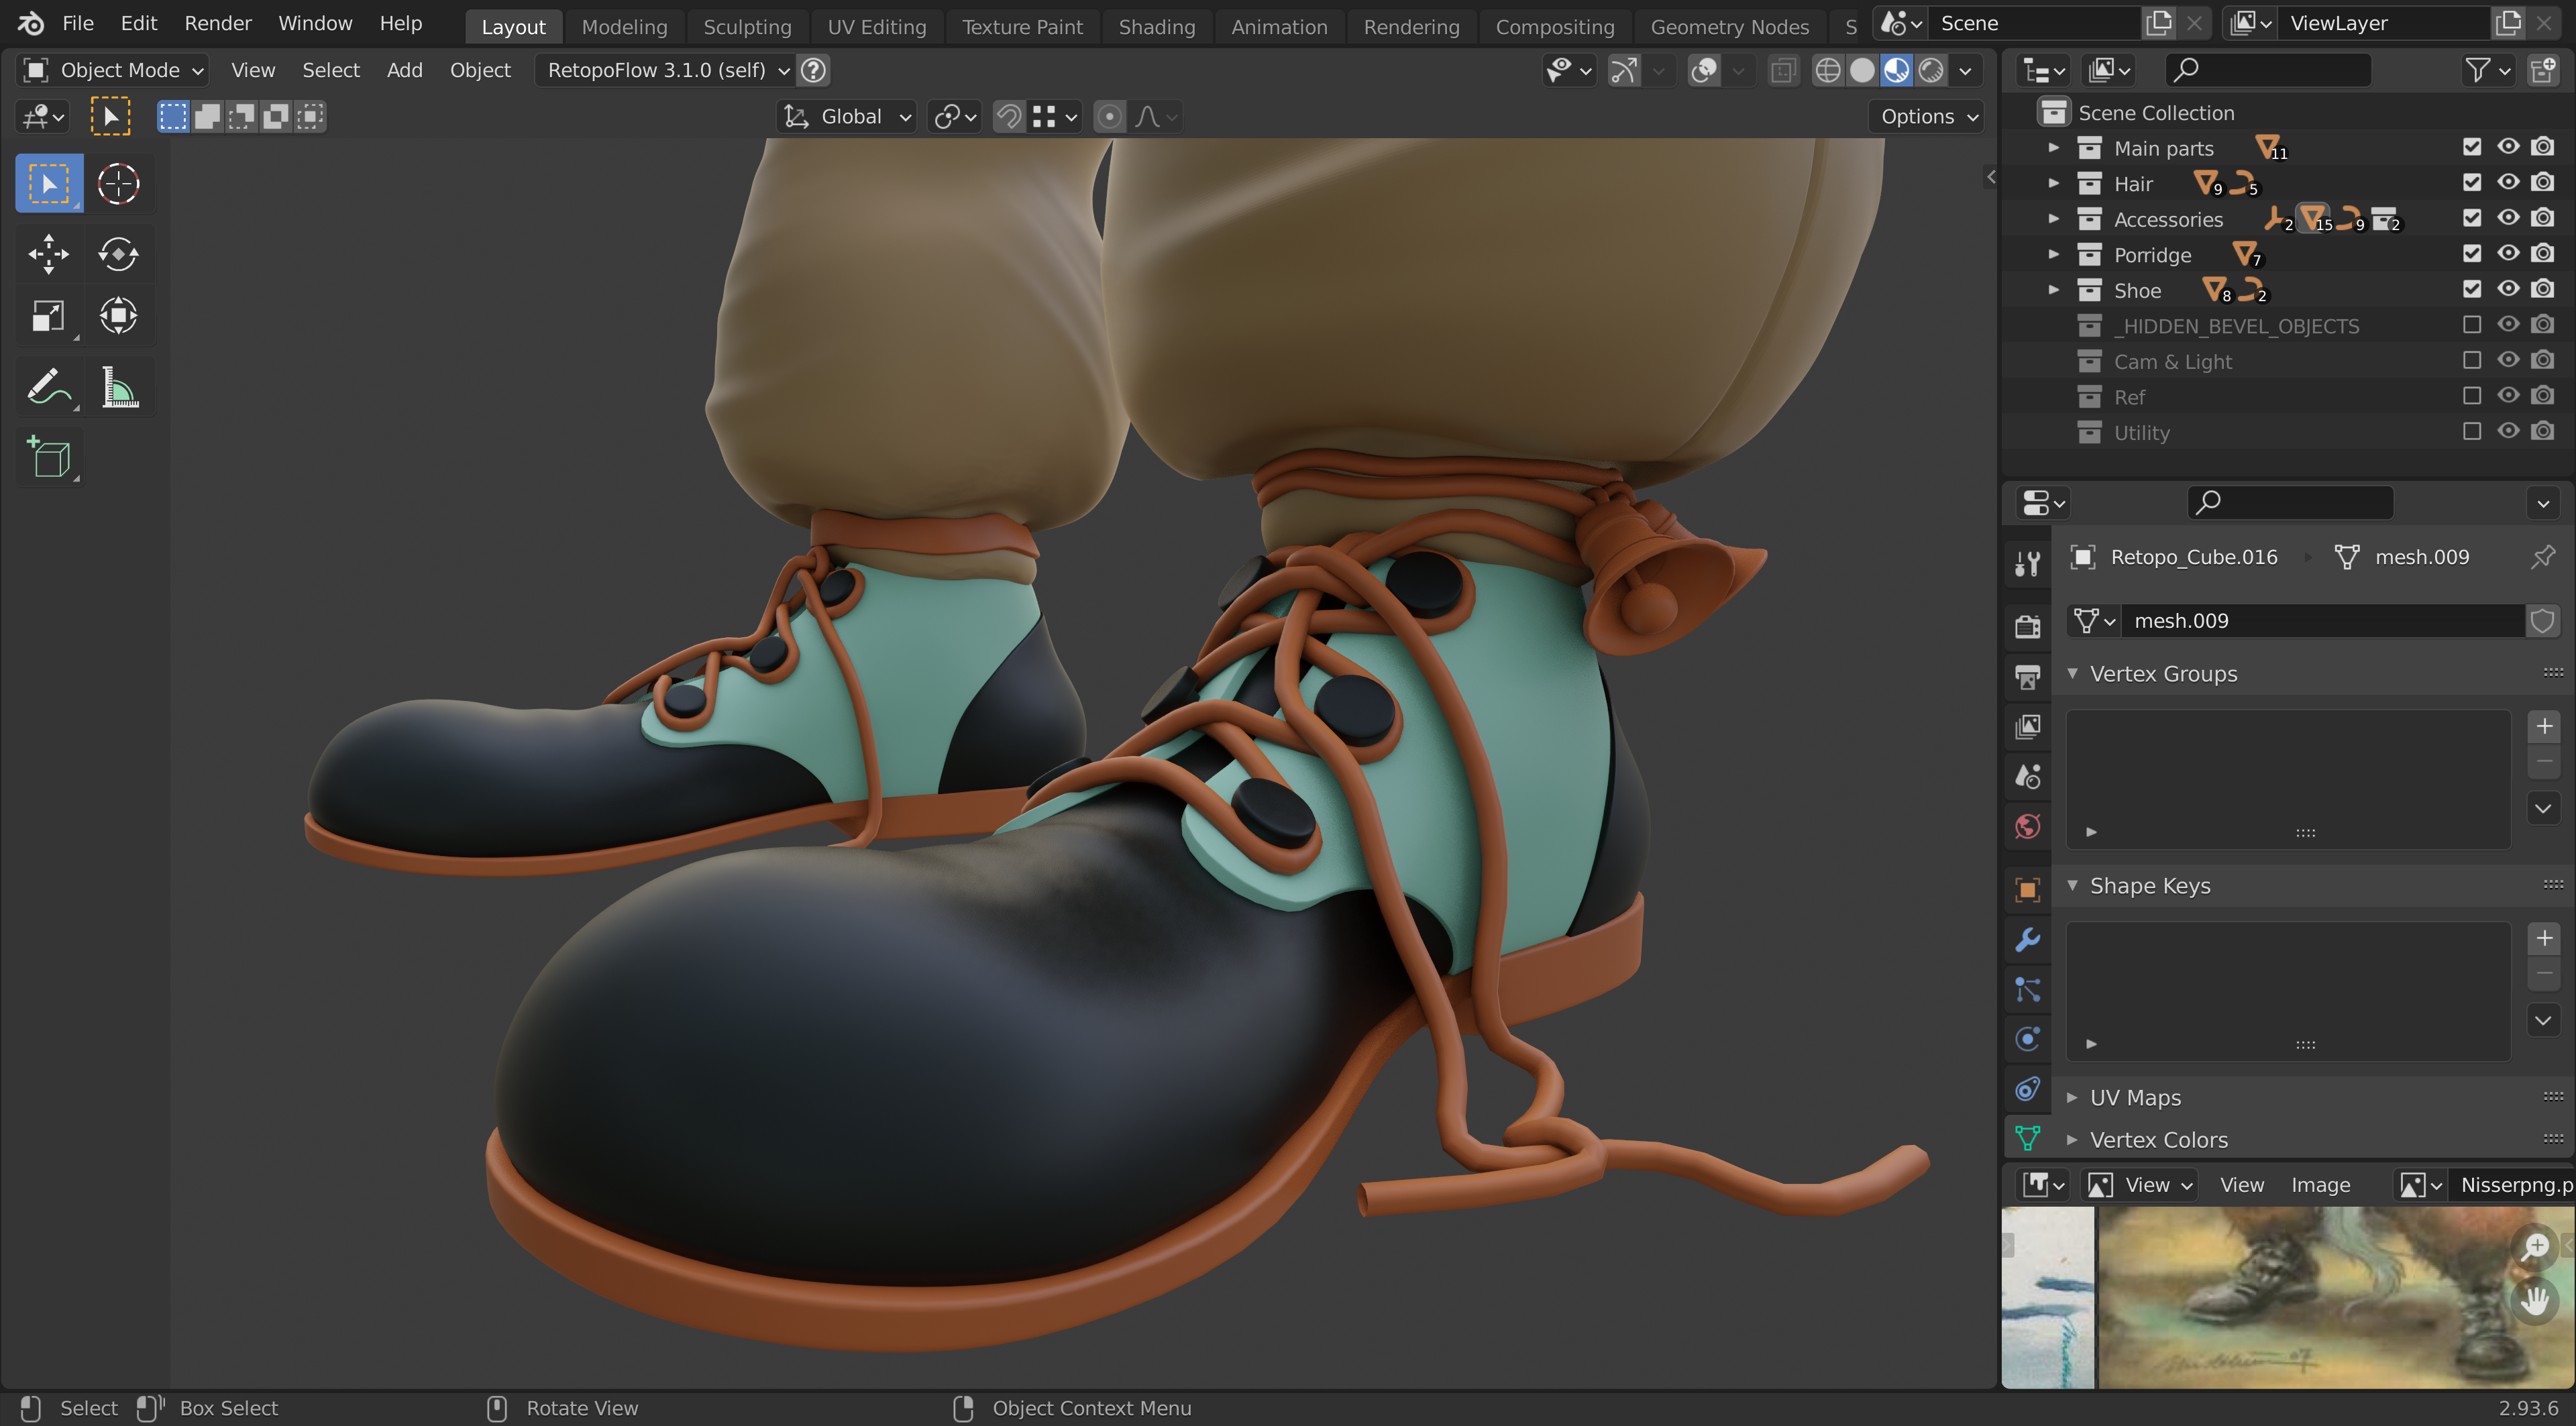
Task: Click the mesh.009 name field
Action: (x=2320, y=620)
